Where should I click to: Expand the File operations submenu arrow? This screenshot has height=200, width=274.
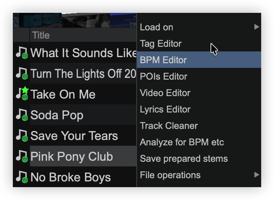coord(256,175)
